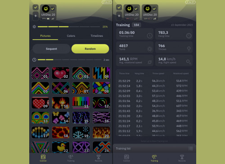This screenshot has height=164, width=225.
Task: Select the Sequent mode button
Action: 51,49
